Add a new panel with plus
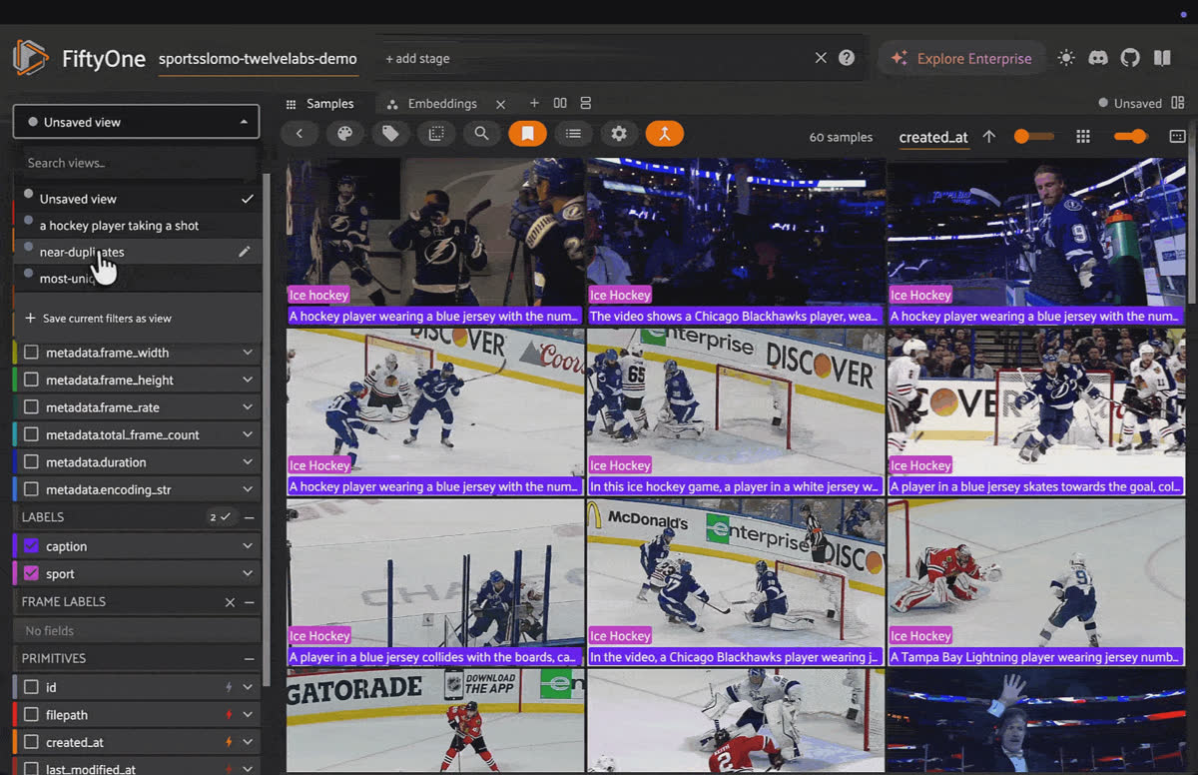 [x=534, y=103]
